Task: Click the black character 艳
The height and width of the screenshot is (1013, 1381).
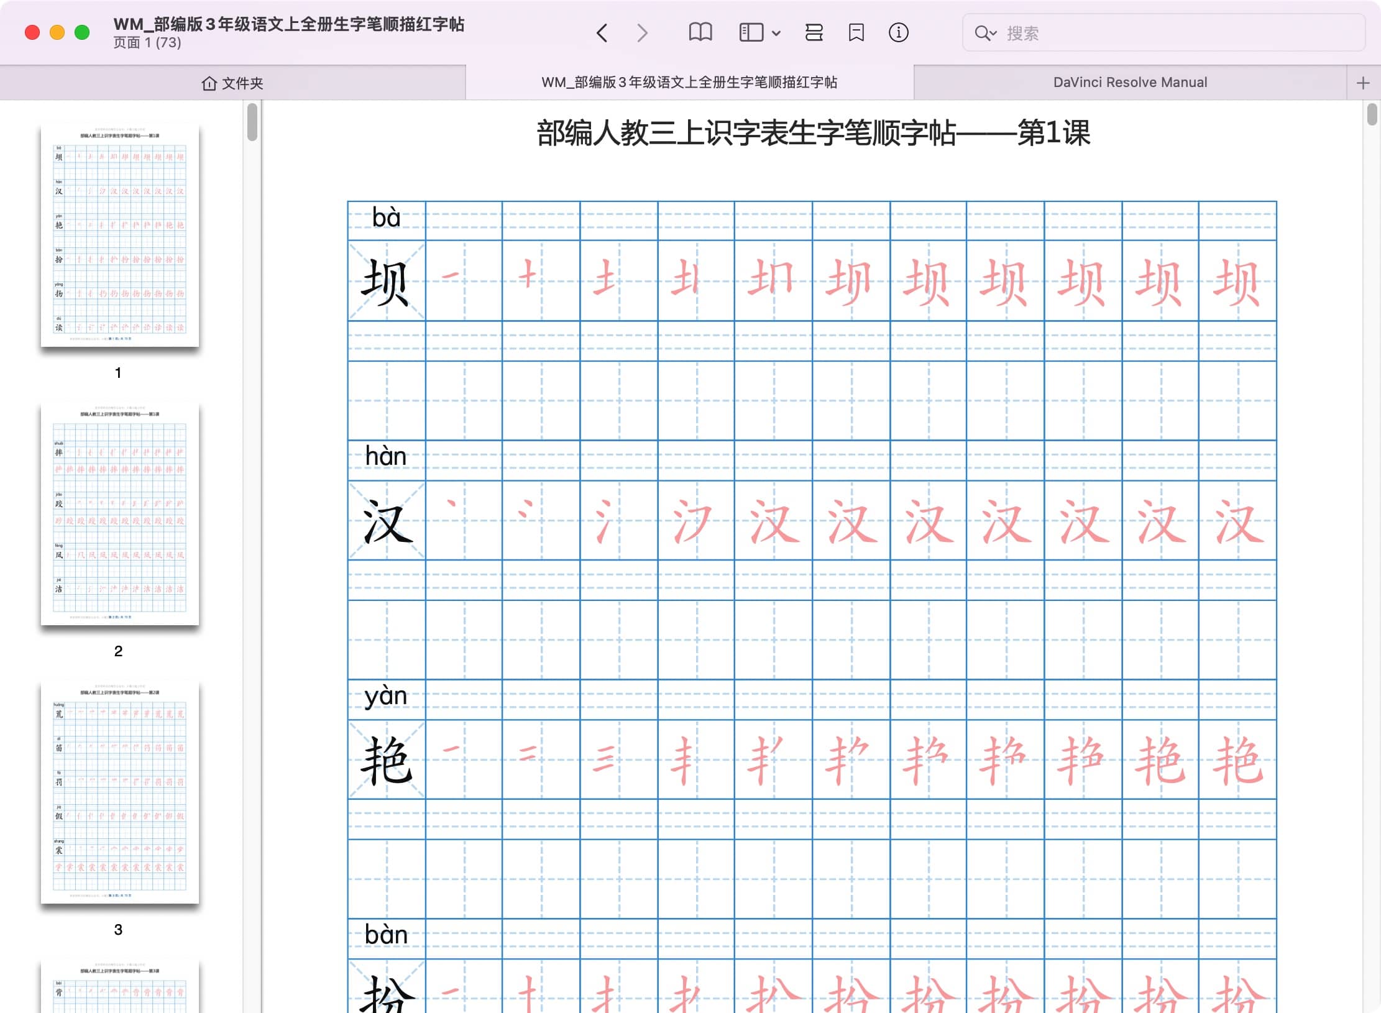Action: (386, 760)
